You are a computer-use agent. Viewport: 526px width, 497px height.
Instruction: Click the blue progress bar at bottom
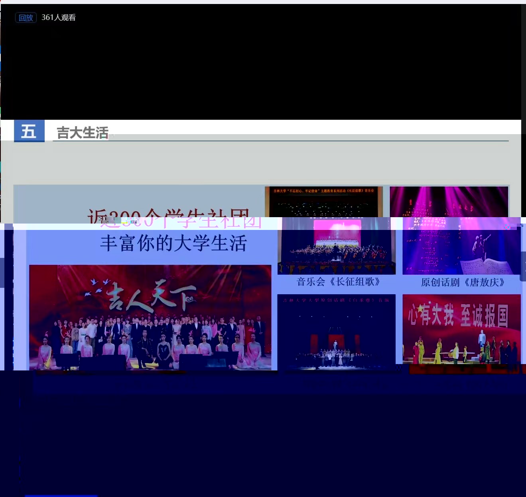(x=61, y=495)
